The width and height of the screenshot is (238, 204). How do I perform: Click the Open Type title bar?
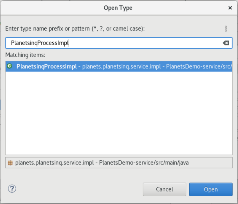click(118, 8)
